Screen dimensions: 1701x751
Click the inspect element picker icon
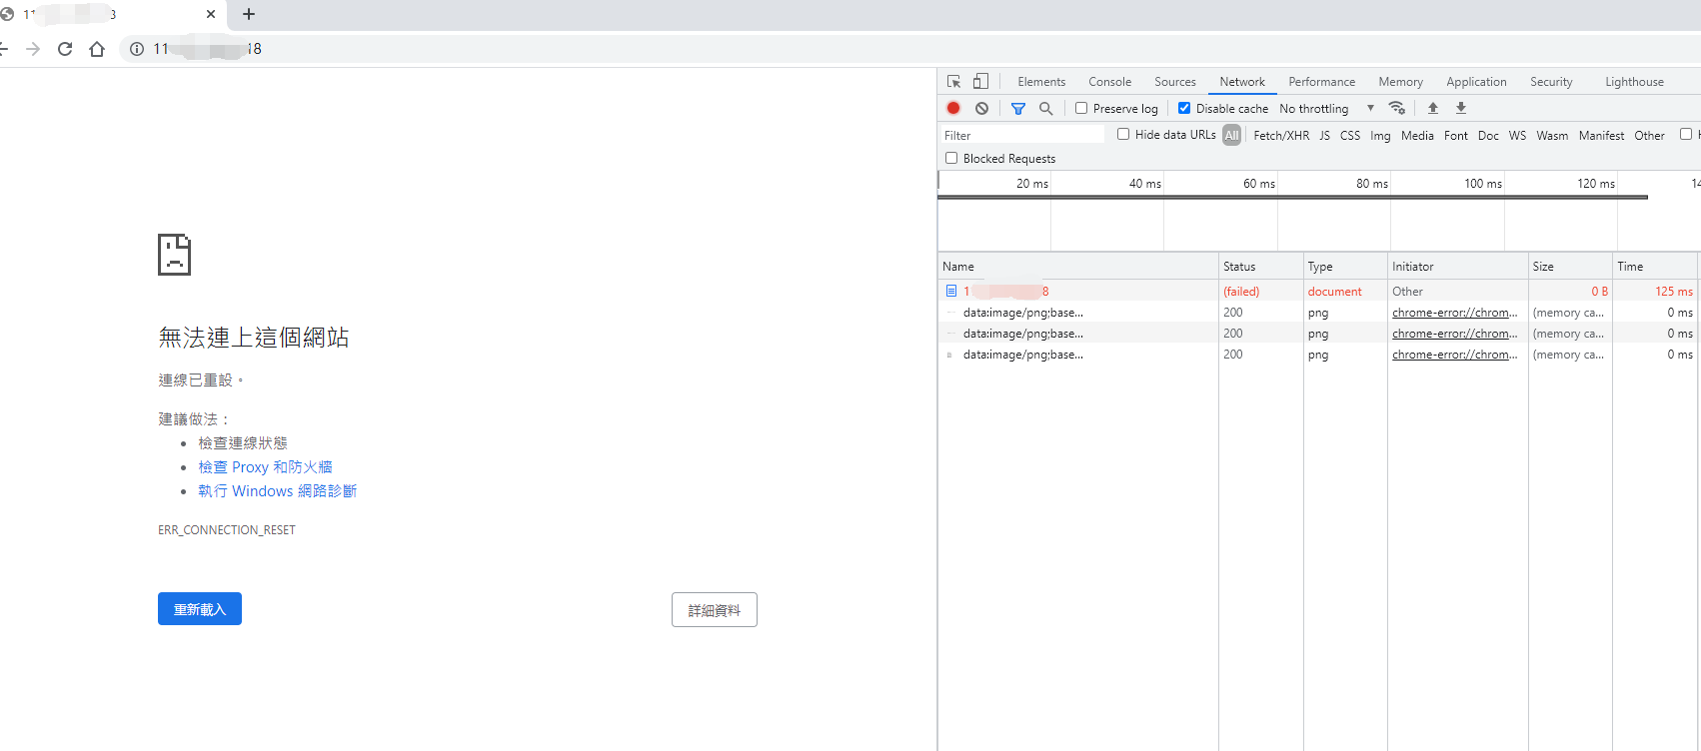point(953,82)
